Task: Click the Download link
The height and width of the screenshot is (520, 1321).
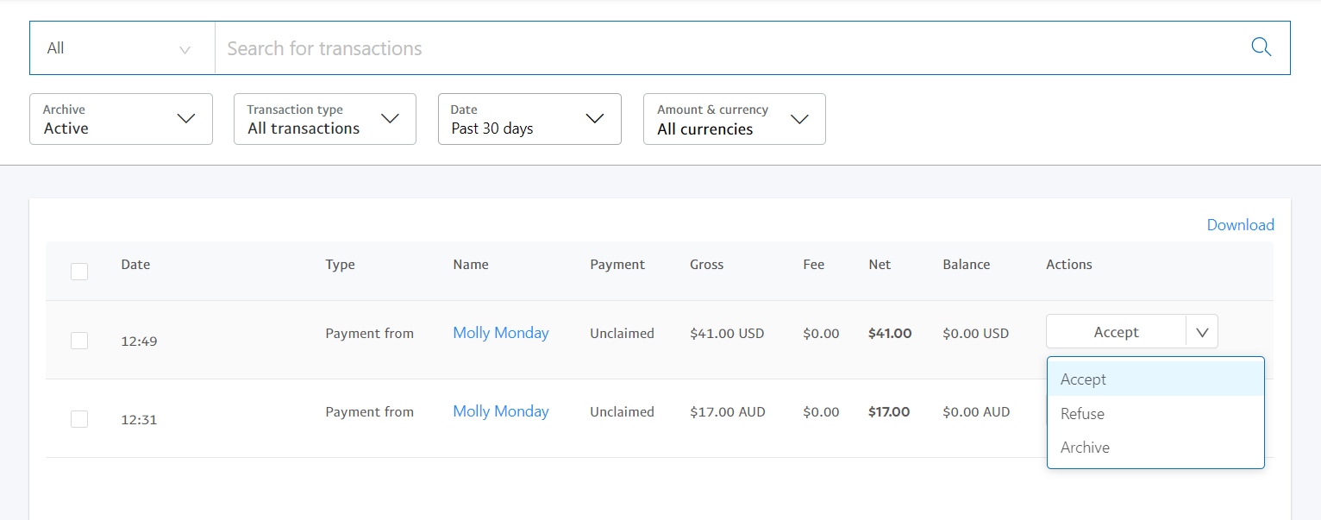Action: tap(1240, 225)
